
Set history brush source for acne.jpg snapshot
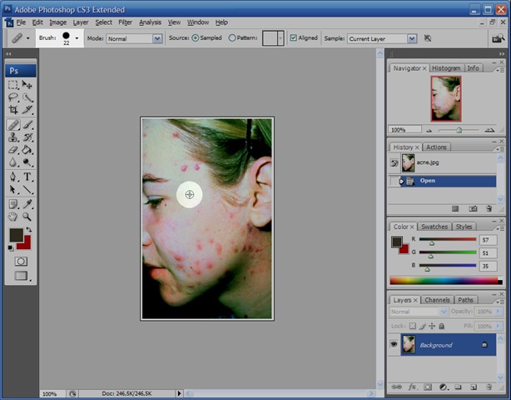(394, 162)
